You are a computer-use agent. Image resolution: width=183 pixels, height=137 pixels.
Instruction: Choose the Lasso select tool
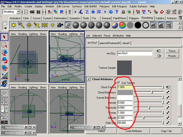[4, 45]
